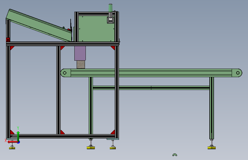Click the green Y axis arrow
The height and width of the screenshot is (160, 248).
click(x=18, y=136)
